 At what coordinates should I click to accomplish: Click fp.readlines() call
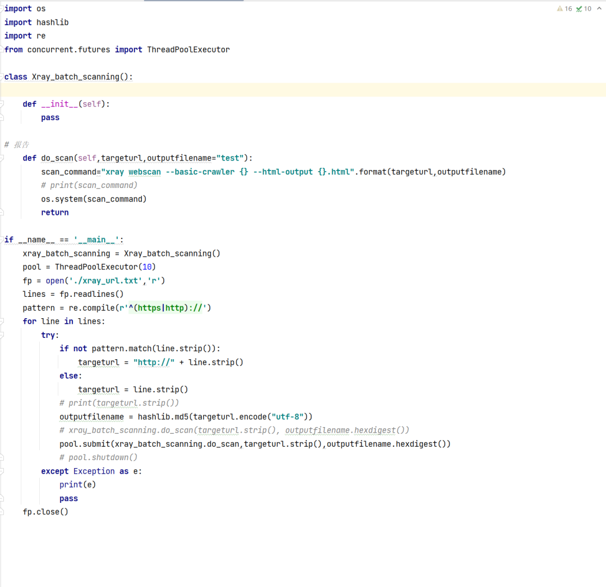pos(91,294)
